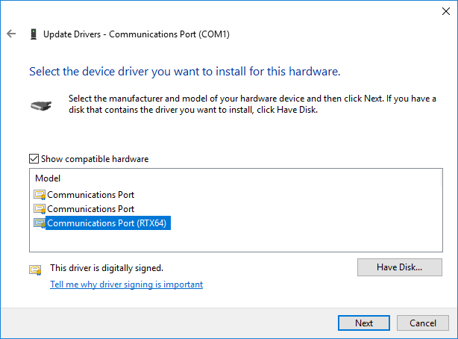Viewport: 458px width, 339px height.
Task: Click the certificate icon beside RTX64 entry
Action: pyautogui.click(x=40, y=223)
